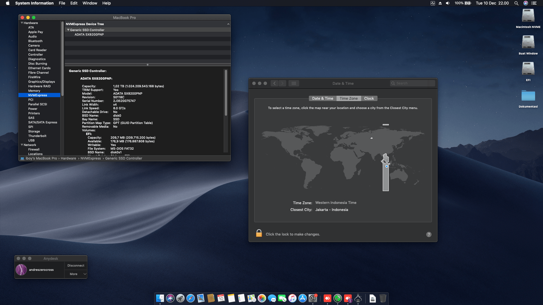
Task: Open Spotlight search in menu bar
Action: [x=516, y=3]
